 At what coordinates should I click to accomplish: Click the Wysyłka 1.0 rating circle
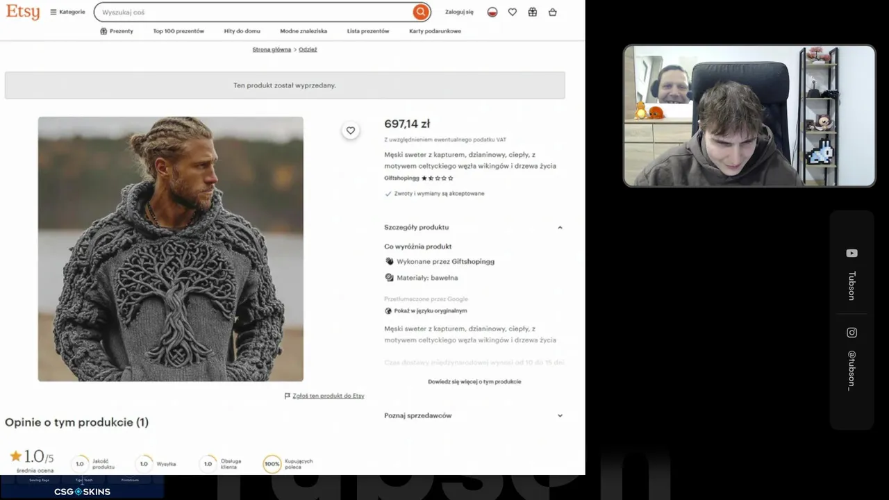point(144,464)
